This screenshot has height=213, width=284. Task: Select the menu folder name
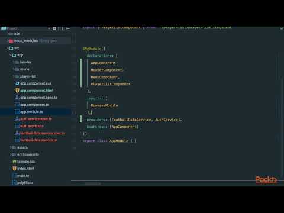[x=25, y=69]
